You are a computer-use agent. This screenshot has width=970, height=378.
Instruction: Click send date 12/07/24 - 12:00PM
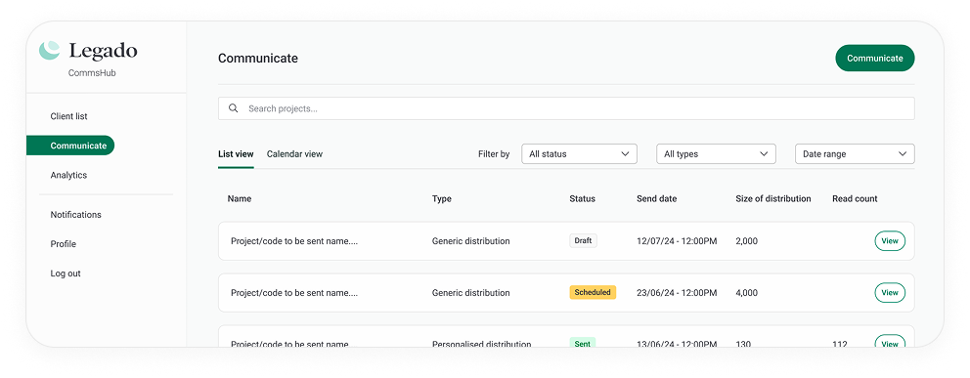pyautogui.click(x=677, y=241)
